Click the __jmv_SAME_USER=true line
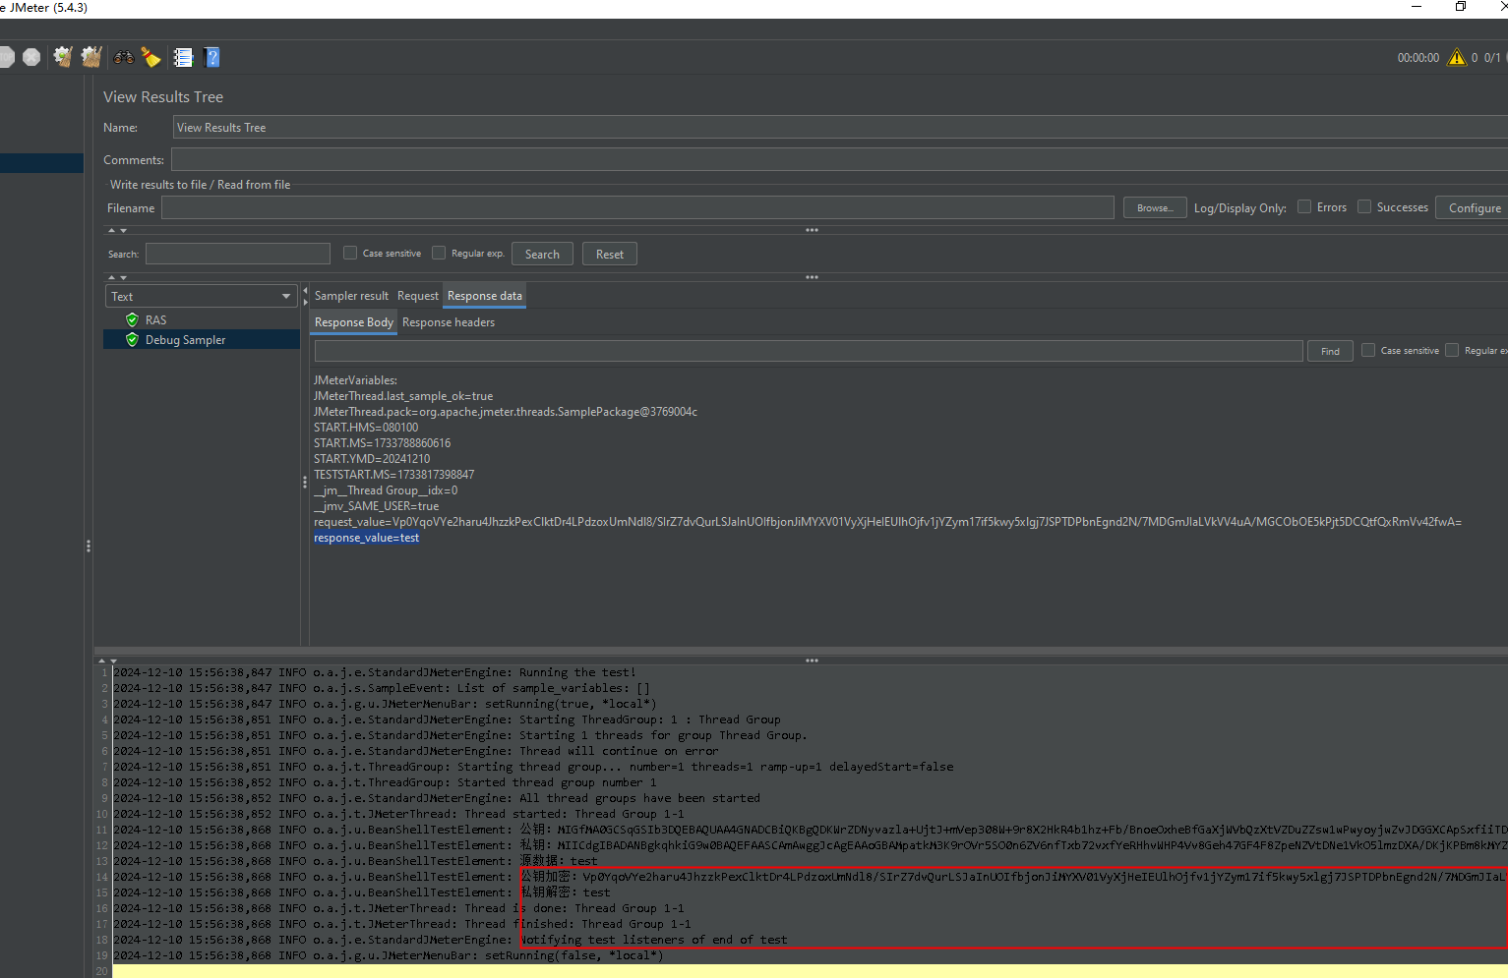This screenshot has width=1508, height=978. point(377,506)
